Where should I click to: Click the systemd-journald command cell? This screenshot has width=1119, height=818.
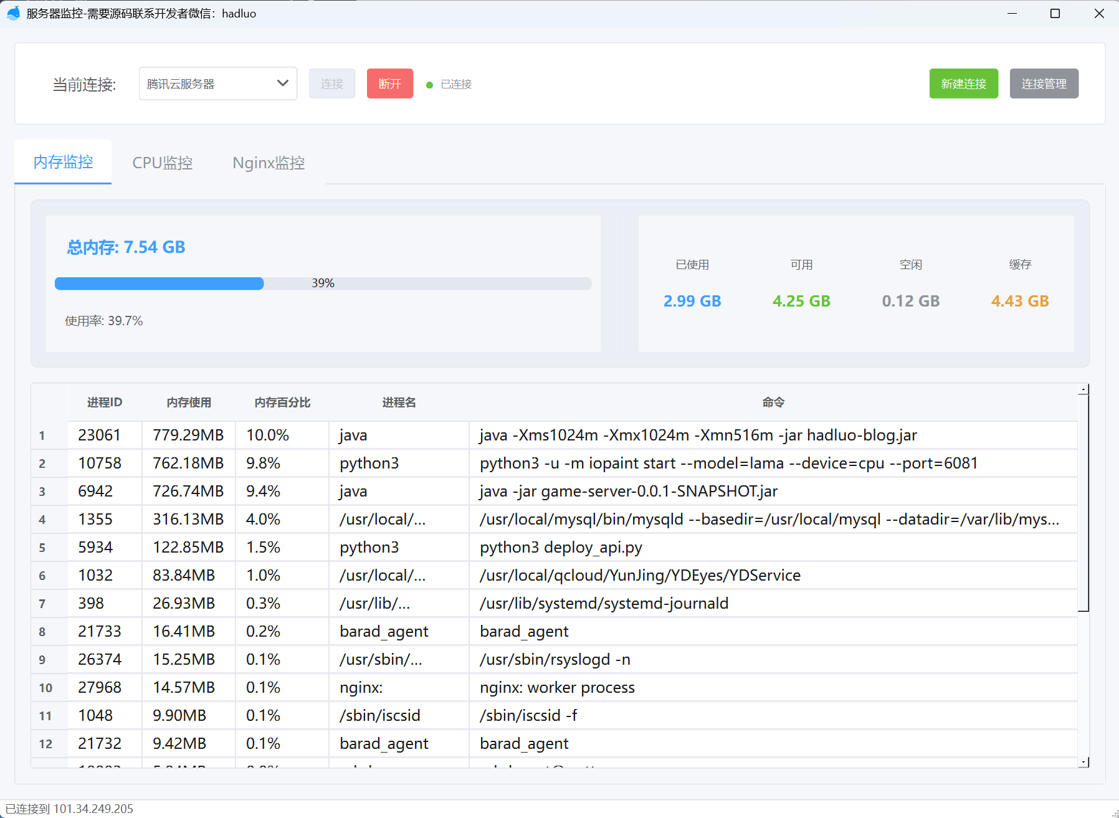coord(773,603)
